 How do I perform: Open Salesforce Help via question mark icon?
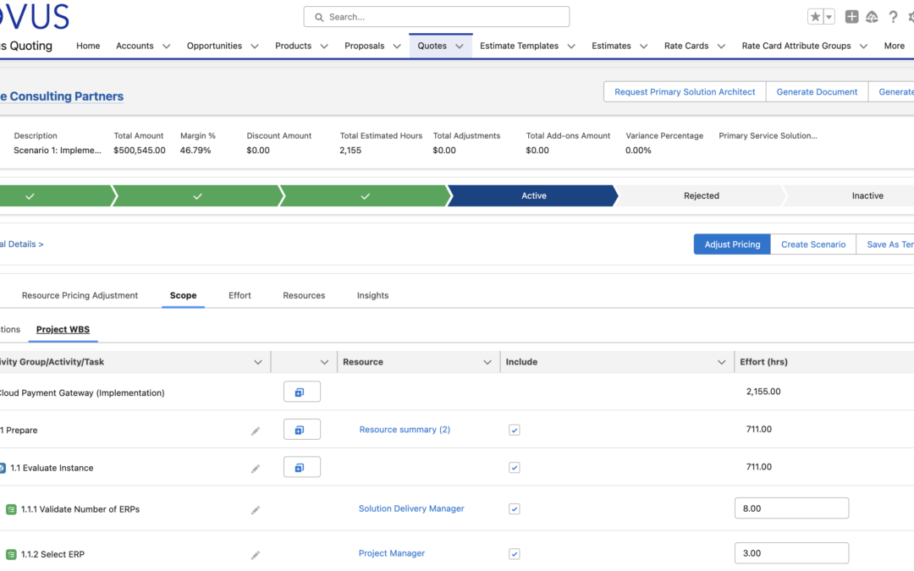click(x=894, y=16)
